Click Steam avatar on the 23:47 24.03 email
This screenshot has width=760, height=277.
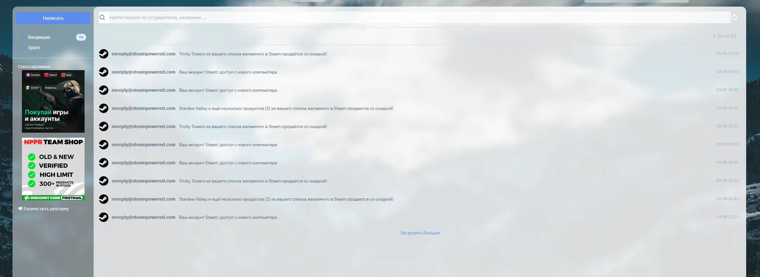pos(104,90)
